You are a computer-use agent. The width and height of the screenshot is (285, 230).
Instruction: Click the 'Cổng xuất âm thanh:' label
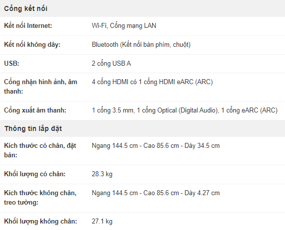35,110
